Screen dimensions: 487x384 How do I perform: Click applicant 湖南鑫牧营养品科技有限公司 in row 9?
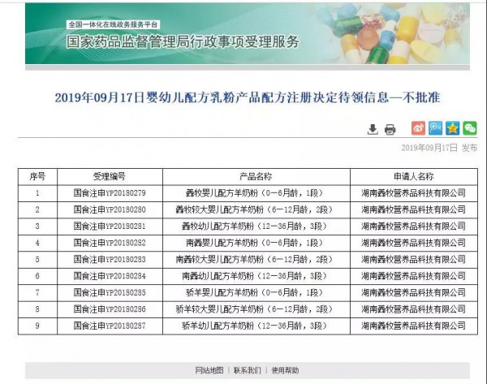click(414, 326)
